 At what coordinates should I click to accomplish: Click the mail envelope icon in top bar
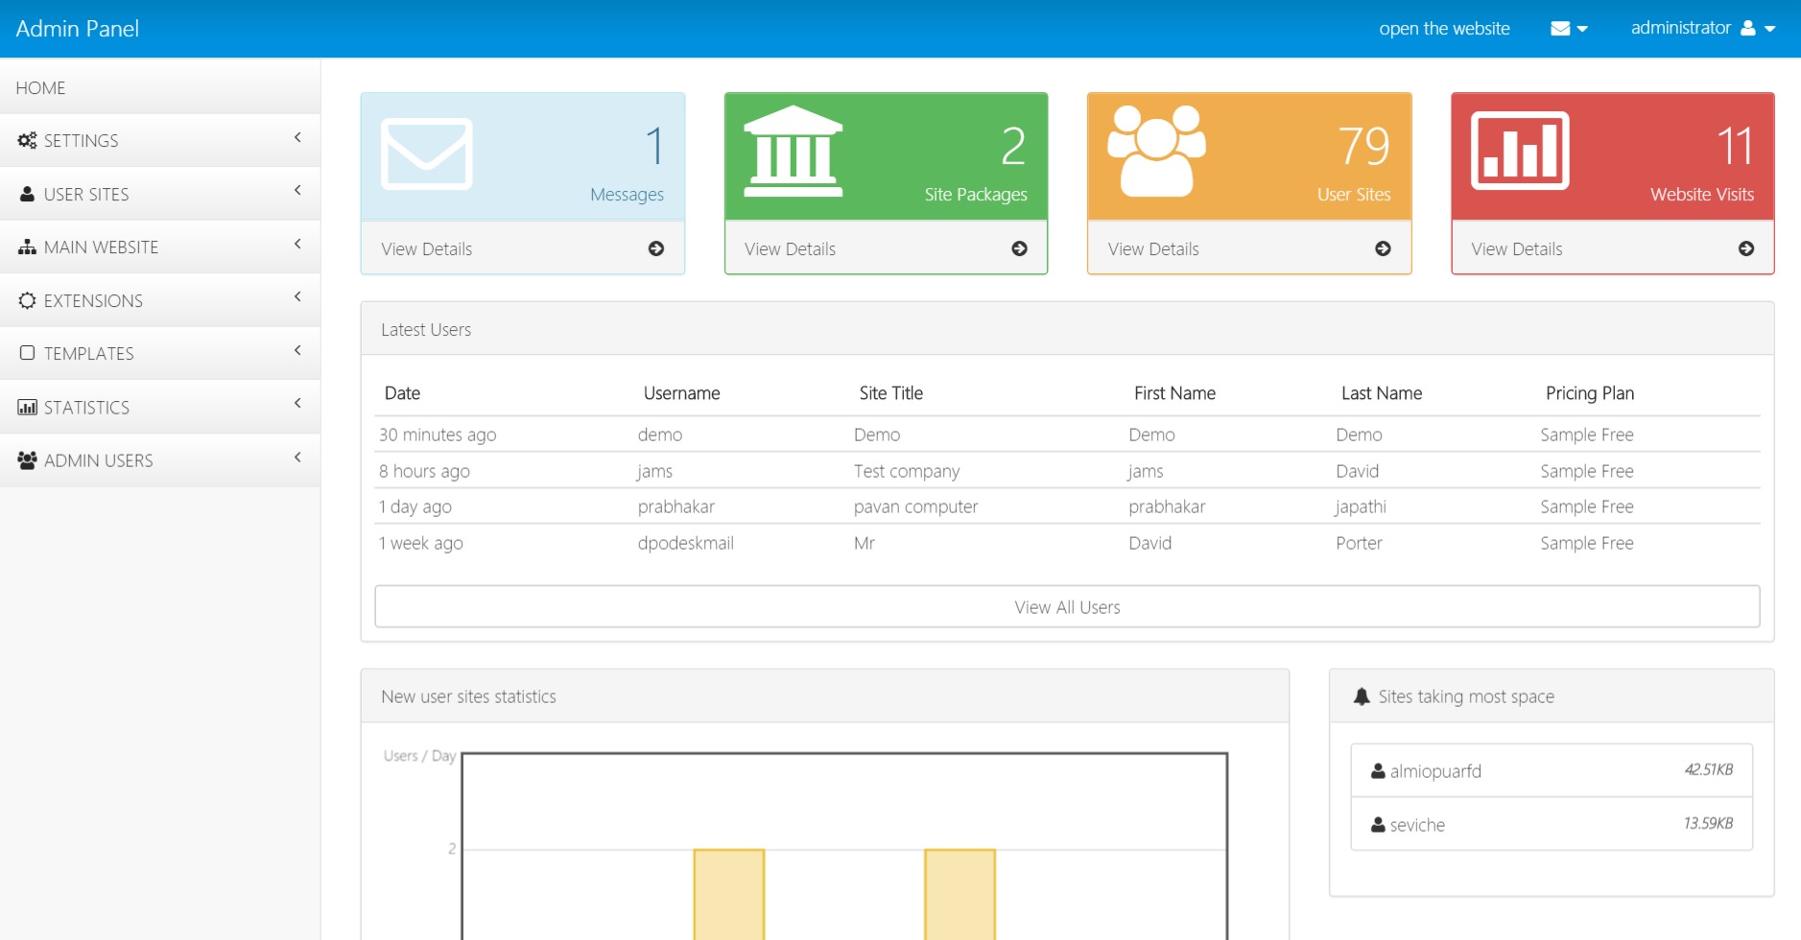point(1560,29)
